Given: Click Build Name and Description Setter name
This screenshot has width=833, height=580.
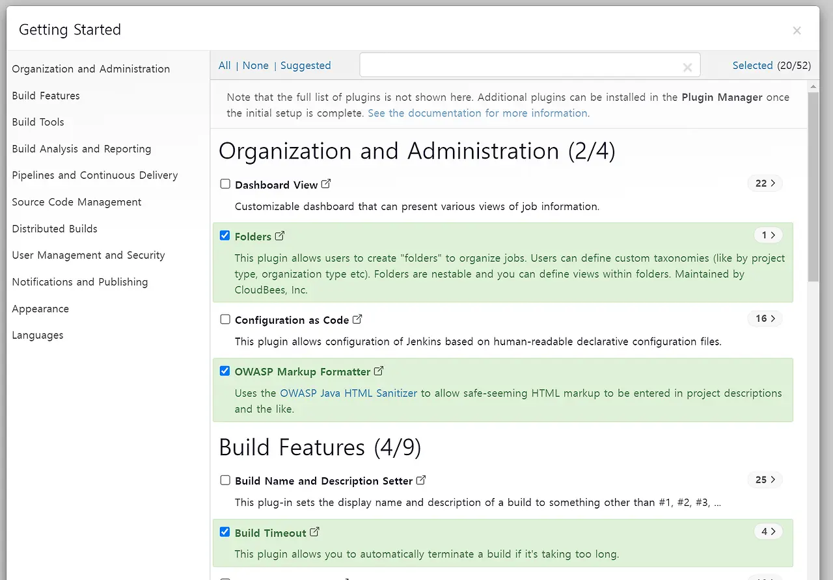Looking at the screenshot, I should (x=324, y=481).
